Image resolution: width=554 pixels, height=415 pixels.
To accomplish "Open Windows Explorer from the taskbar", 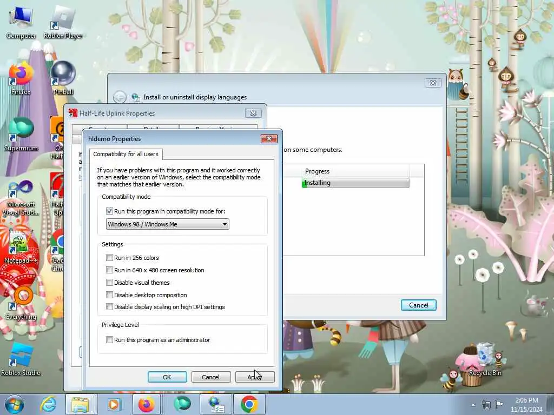I will (80, 404).
